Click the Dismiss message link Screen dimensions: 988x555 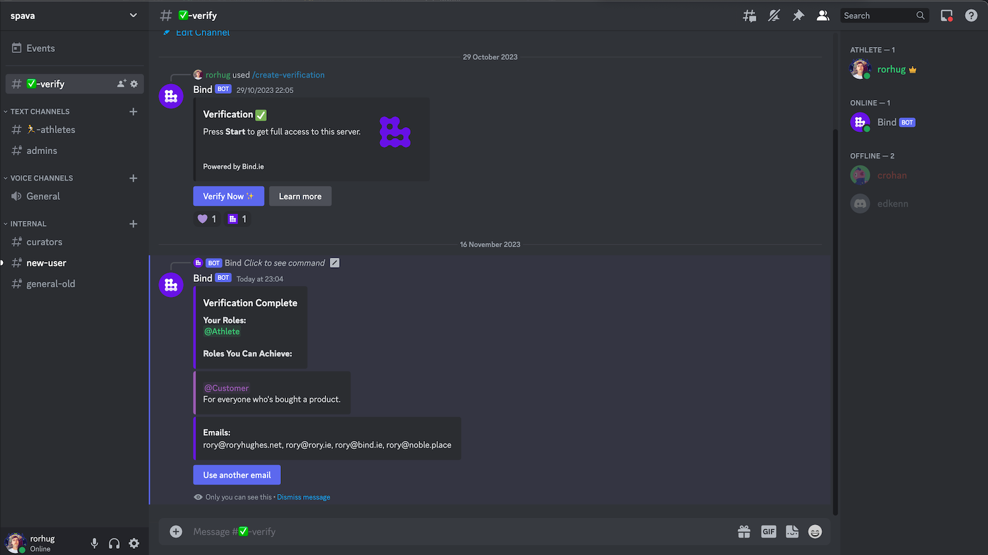click(x=304, y=497)
